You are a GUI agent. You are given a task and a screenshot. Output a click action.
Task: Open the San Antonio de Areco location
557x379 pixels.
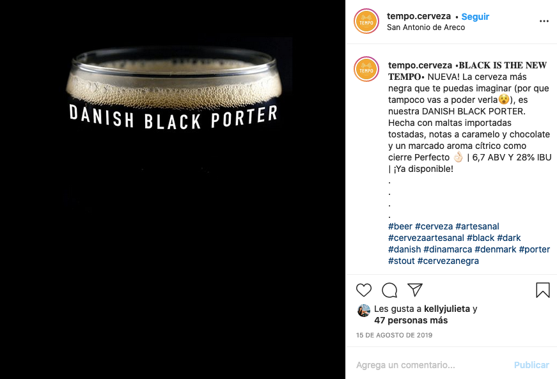(425, 27)
